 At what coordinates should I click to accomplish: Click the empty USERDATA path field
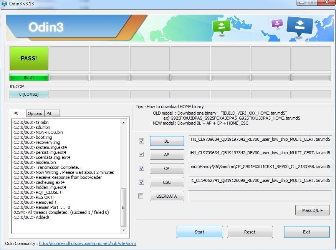(x=260, y=196)
